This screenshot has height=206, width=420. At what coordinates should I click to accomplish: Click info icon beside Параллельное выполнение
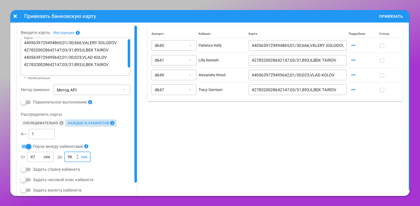pos(90,102)
